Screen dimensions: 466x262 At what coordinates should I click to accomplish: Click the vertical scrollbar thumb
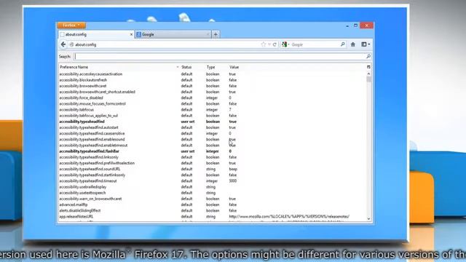[x=368, y=79]
